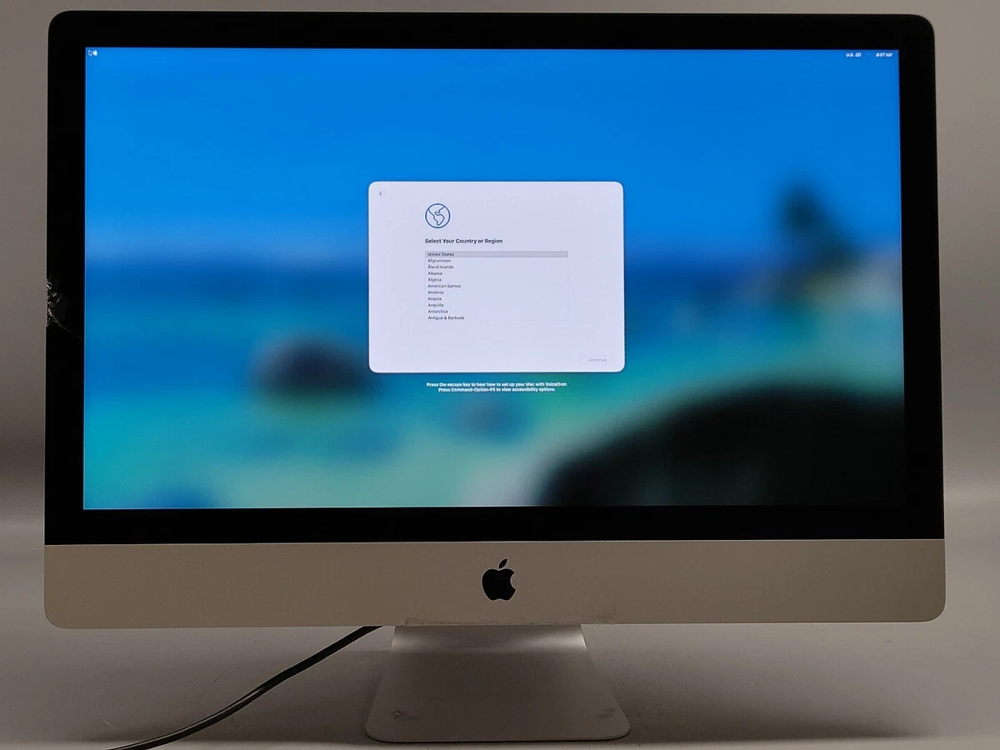Screen dimensions: 1000x750
Task: Open the Wi-Fi status menu
Action: click(869, 55)
